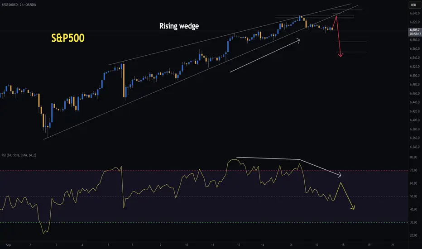This screenshot has width=422, height=249.
Task: Click the date label 14 on time axis
Action: 263,245
